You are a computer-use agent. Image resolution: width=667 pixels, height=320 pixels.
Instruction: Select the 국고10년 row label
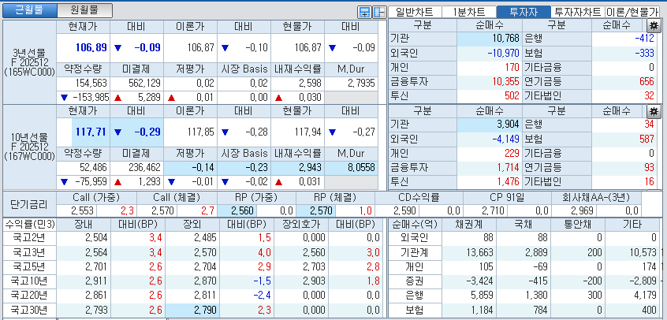pos(29,281)
